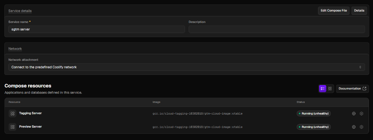Image resolution: width=373 pixels, height=140 pixels.
Task: Click the Compose resources heading
Action: (28, 86)
